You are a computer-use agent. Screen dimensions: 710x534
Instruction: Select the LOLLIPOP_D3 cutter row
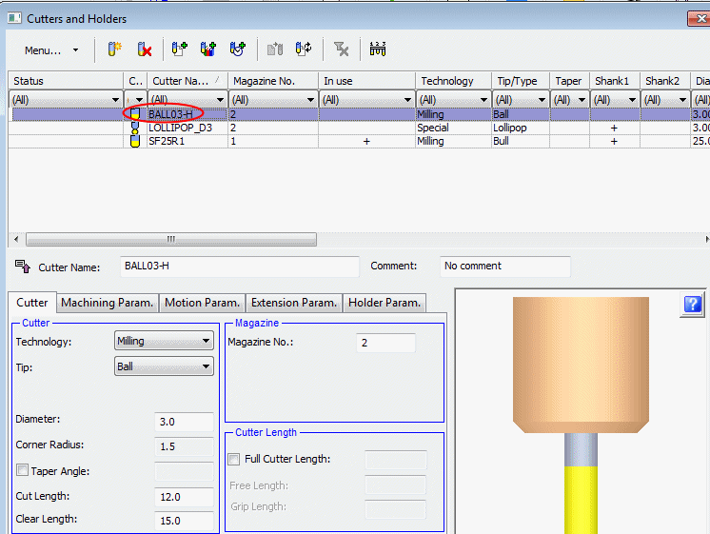click(180, 128)
